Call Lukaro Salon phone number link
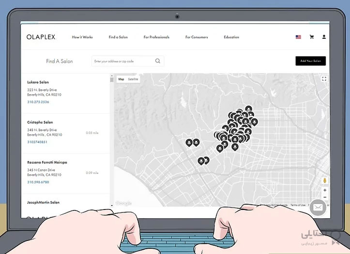Screen dimensions: 350x254 coord(38,102)
